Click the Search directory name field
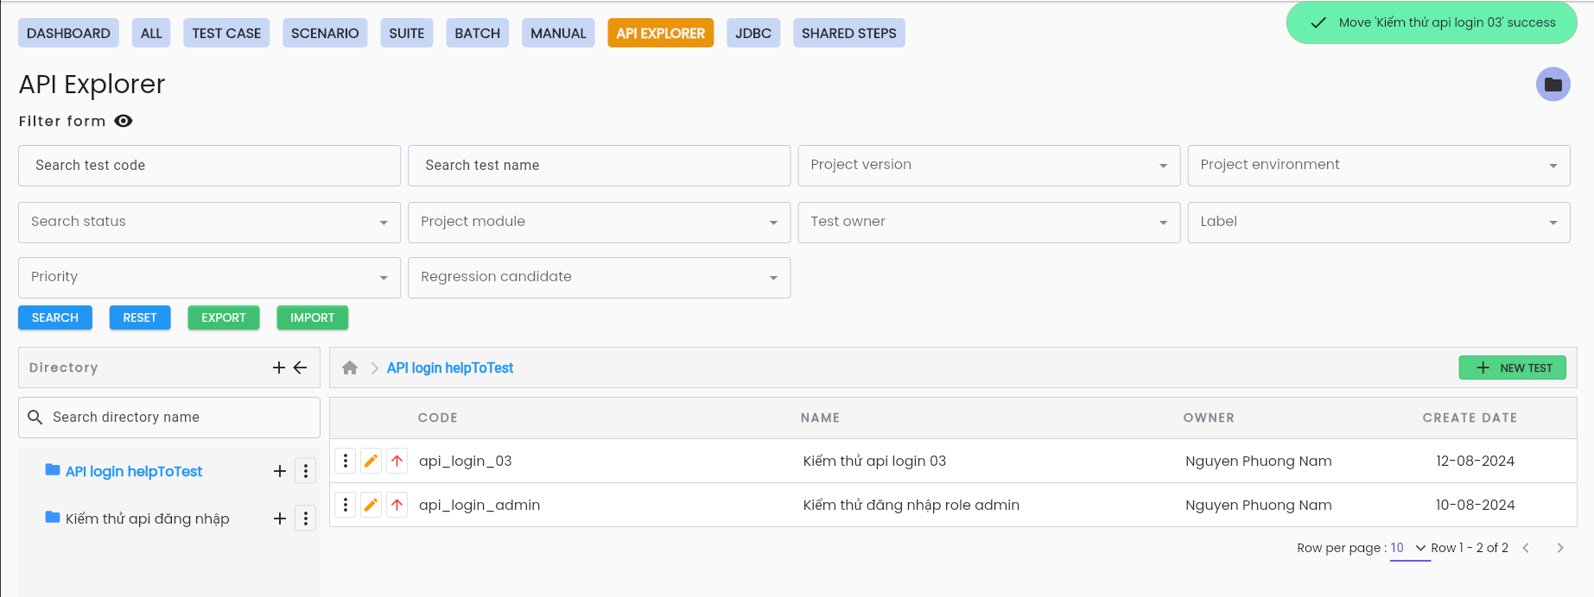1594x597 pixels. (169, 418)
